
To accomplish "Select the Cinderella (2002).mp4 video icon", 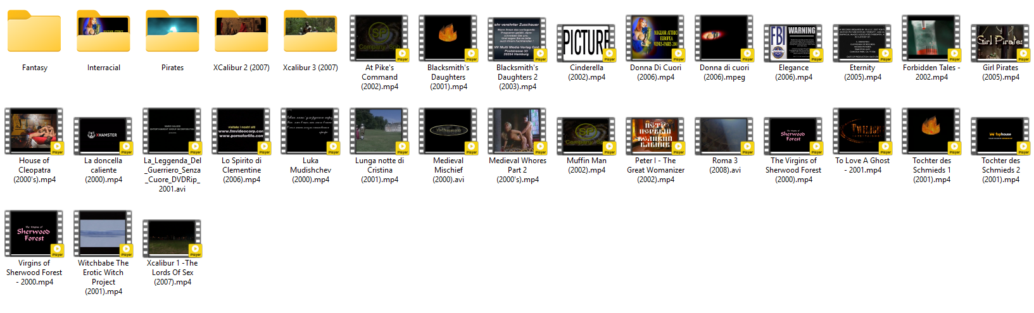I will pos(586,43).
